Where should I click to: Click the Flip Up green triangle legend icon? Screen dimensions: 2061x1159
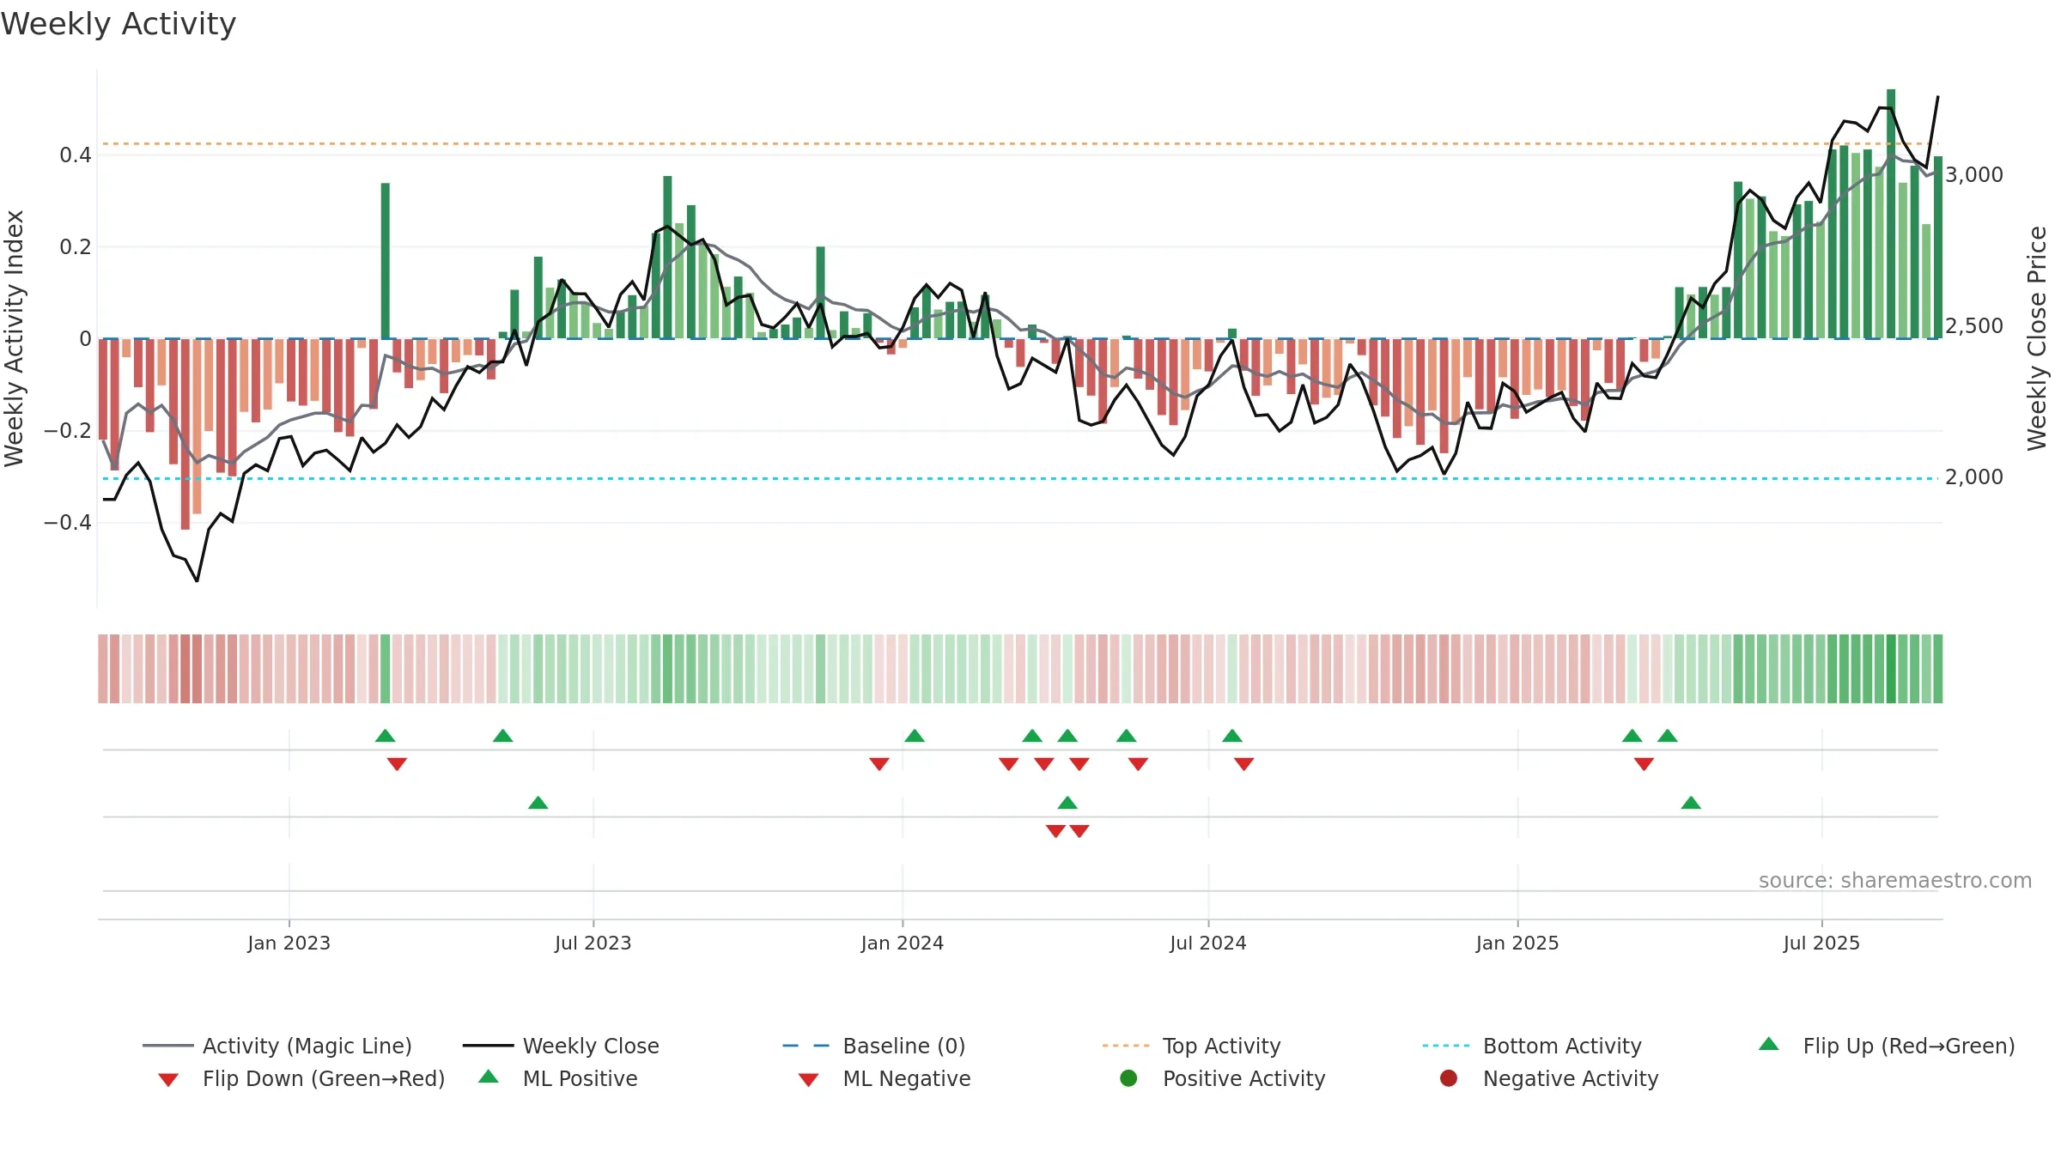pos(1769,1044)
